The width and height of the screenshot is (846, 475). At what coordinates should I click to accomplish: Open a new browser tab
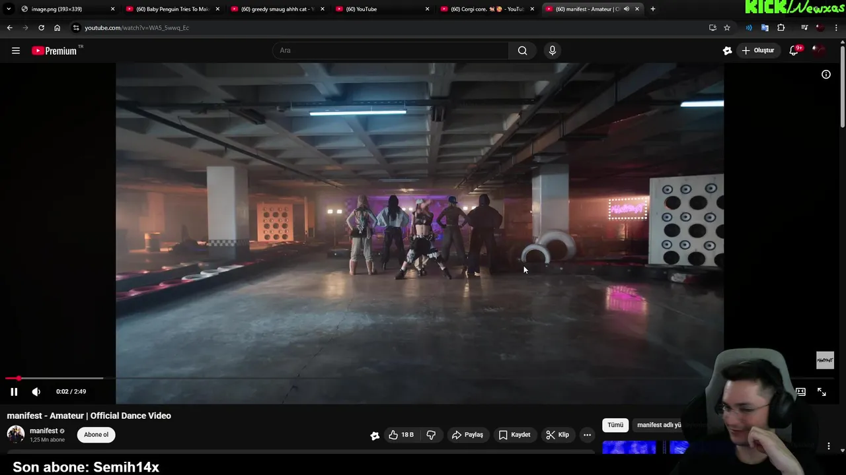click(x=653, y=9)
